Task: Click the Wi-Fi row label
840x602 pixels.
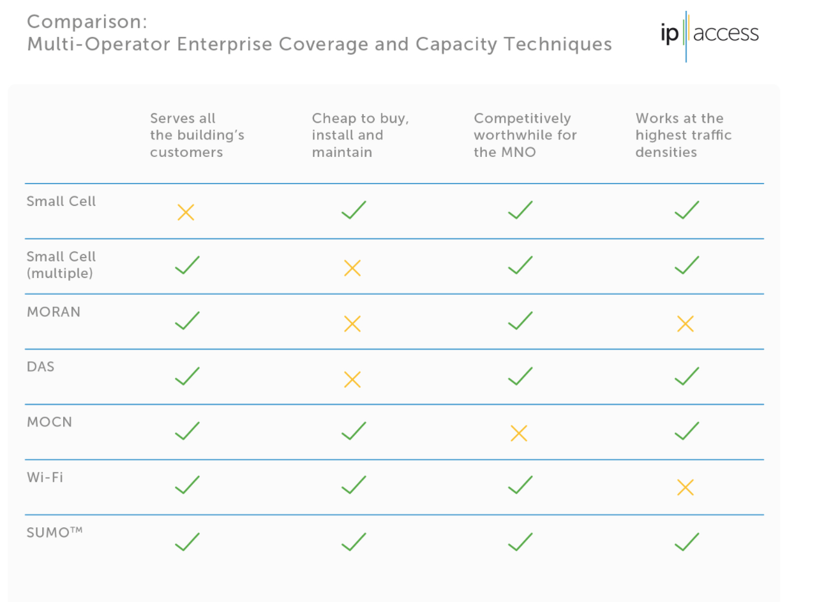Action: (45, 477)
